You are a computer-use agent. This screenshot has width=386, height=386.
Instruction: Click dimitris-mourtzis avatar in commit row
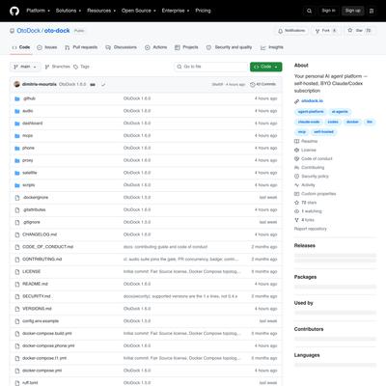click(x=17, y=84)
